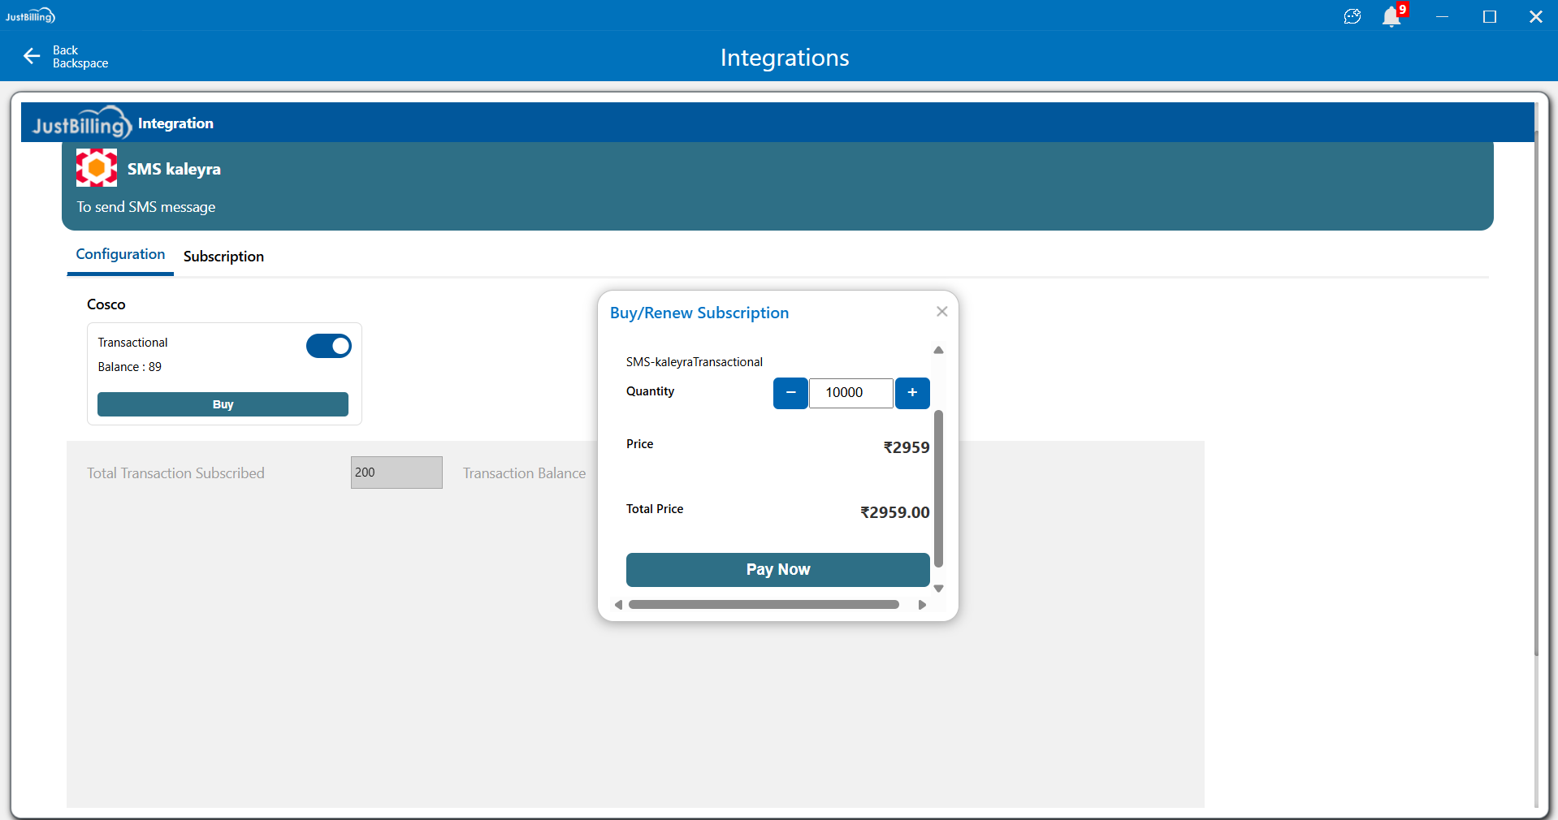1558x820 pixels.
Task: Switch to the Configuration tab
Action: pyautogui.click(x=120, y=255)
